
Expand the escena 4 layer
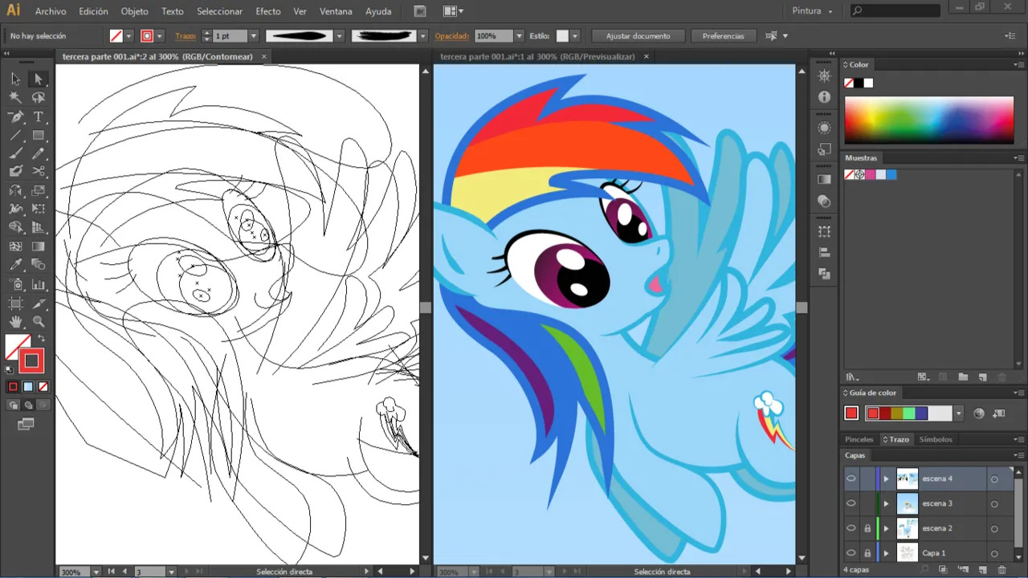pyautogui.click(x=887, y=479)
